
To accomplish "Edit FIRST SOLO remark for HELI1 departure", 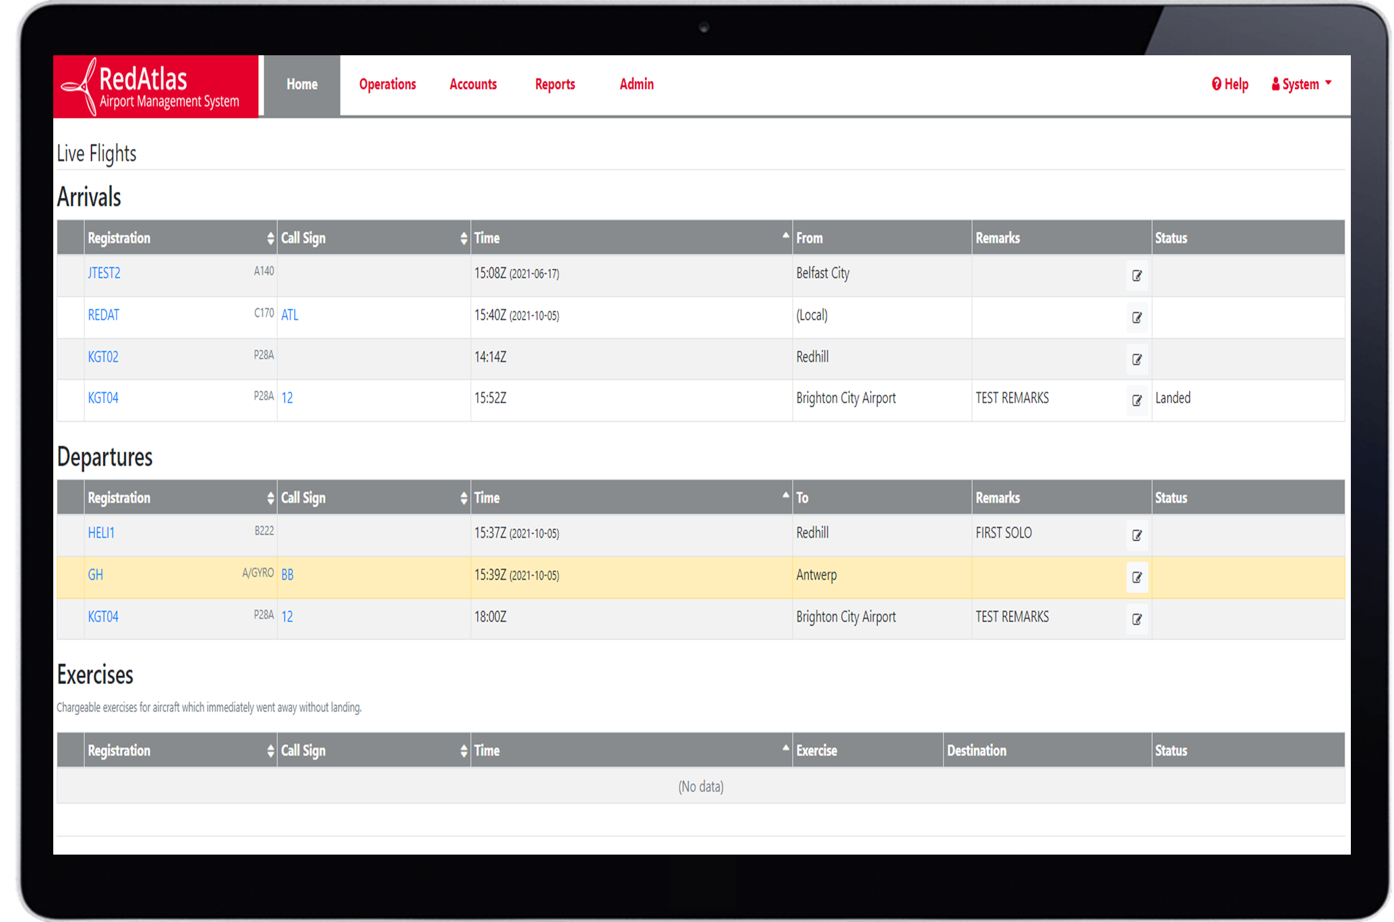I will (1137, 535).
